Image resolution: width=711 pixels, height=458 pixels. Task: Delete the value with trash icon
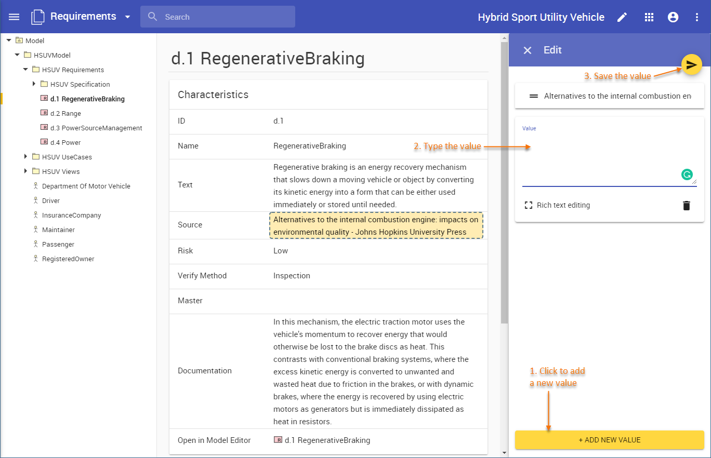[x=687, y=205]
